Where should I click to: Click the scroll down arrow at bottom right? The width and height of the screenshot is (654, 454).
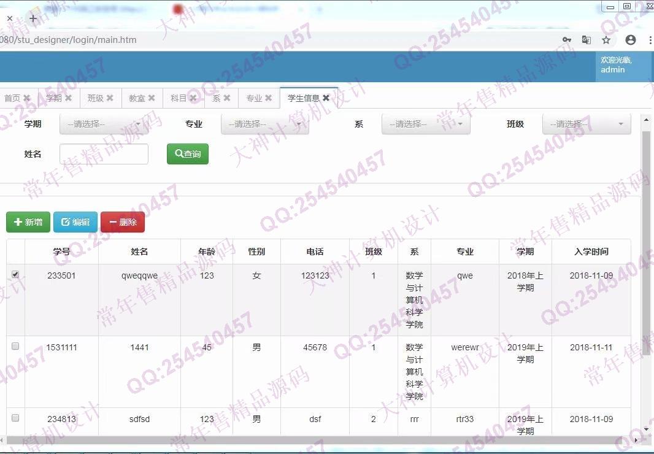[647, 429]
